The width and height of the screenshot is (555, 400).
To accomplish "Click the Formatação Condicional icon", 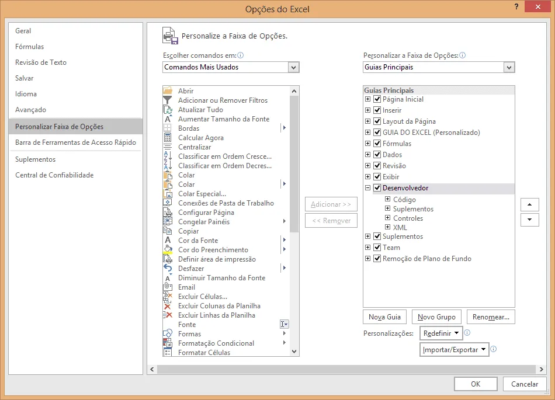I will click(x=168, y=343).
